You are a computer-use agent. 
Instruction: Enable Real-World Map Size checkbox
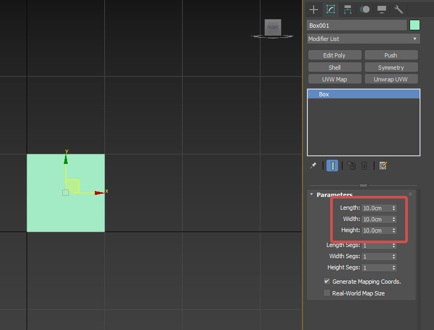click(326, 293)
